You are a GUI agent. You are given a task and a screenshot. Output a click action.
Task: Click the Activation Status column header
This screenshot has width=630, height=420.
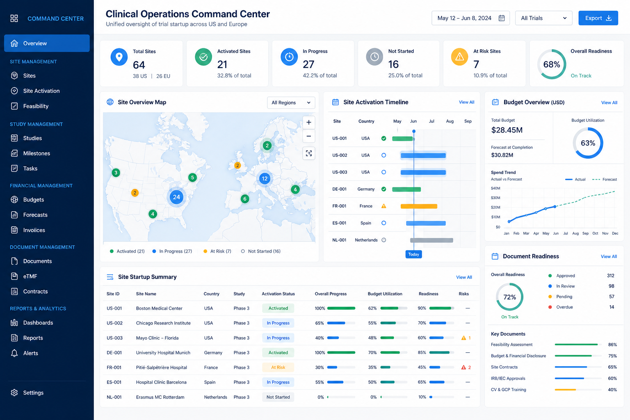pyautogui.click(x=278, y=294)
